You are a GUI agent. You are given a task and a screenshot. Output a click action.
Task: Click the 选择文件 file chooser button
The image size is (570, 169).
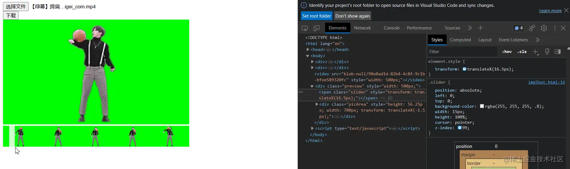point(16,6)
